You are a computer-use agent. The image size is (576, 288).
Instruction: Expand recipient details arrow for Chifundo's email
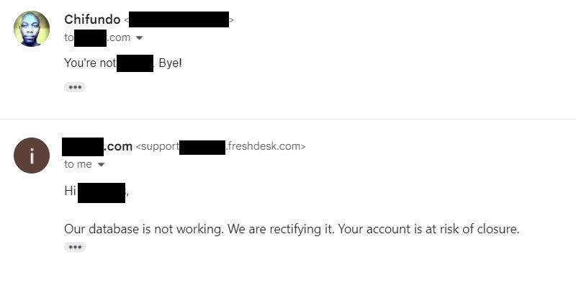(x=140, y=38)
